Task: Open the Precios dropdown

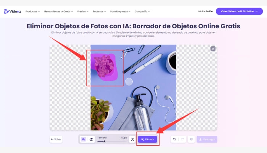Action: pos(83,11)
